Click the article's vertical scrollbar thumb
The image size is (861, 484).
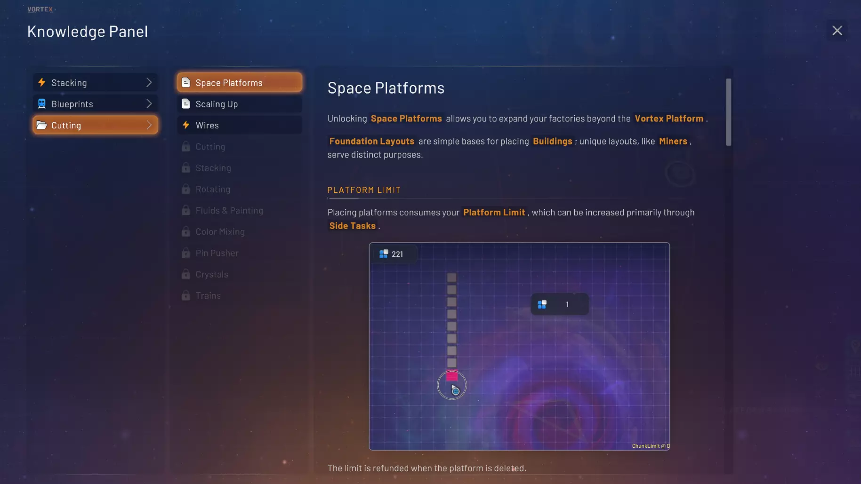click(728, 112)
